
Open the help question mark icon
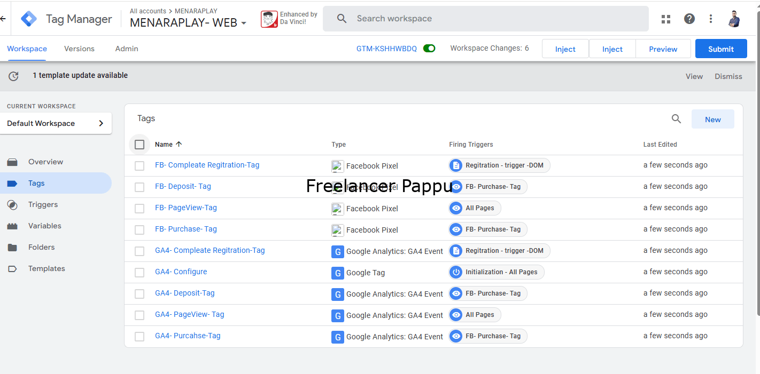click(689, 19)
